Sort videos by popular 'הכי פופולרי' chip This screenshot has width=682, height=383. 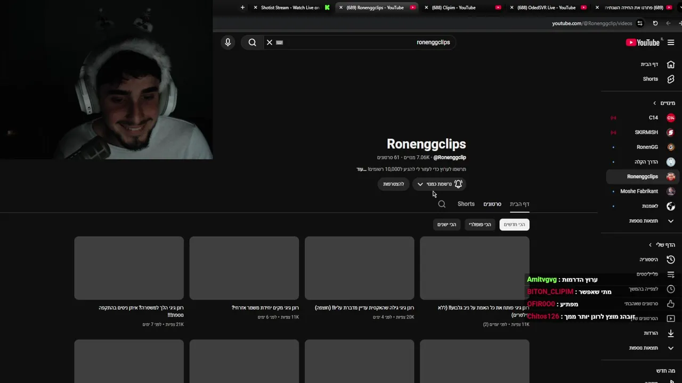click(x=480, y=224)
